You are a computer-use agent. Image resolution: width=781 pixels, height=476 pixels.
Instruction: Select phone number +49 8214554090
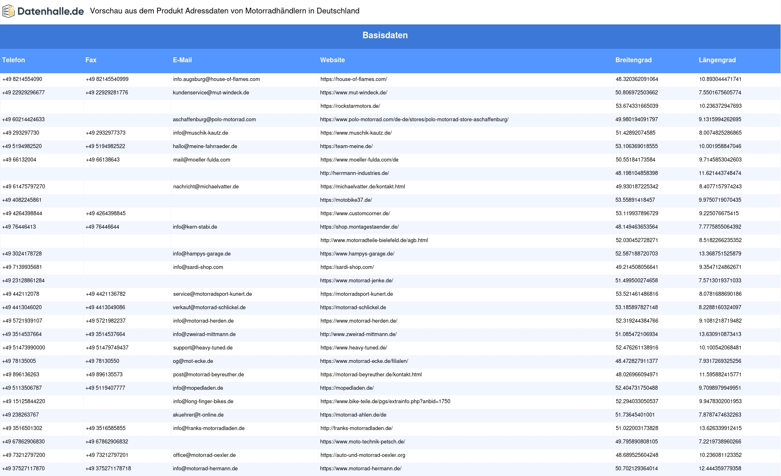(x=22, y=79)
